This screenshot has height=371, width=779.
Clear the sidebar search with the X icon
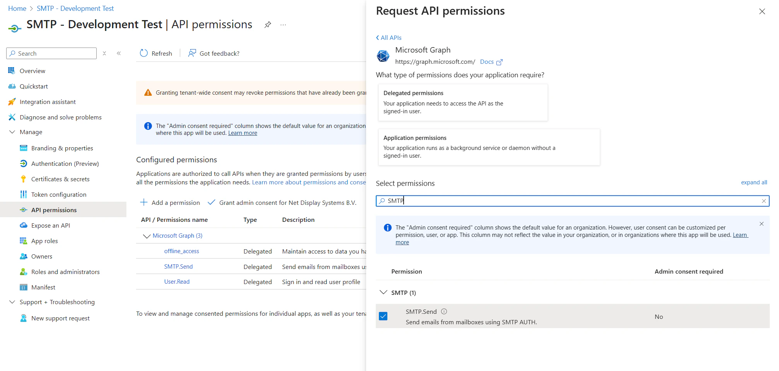(x=104, y=53)
